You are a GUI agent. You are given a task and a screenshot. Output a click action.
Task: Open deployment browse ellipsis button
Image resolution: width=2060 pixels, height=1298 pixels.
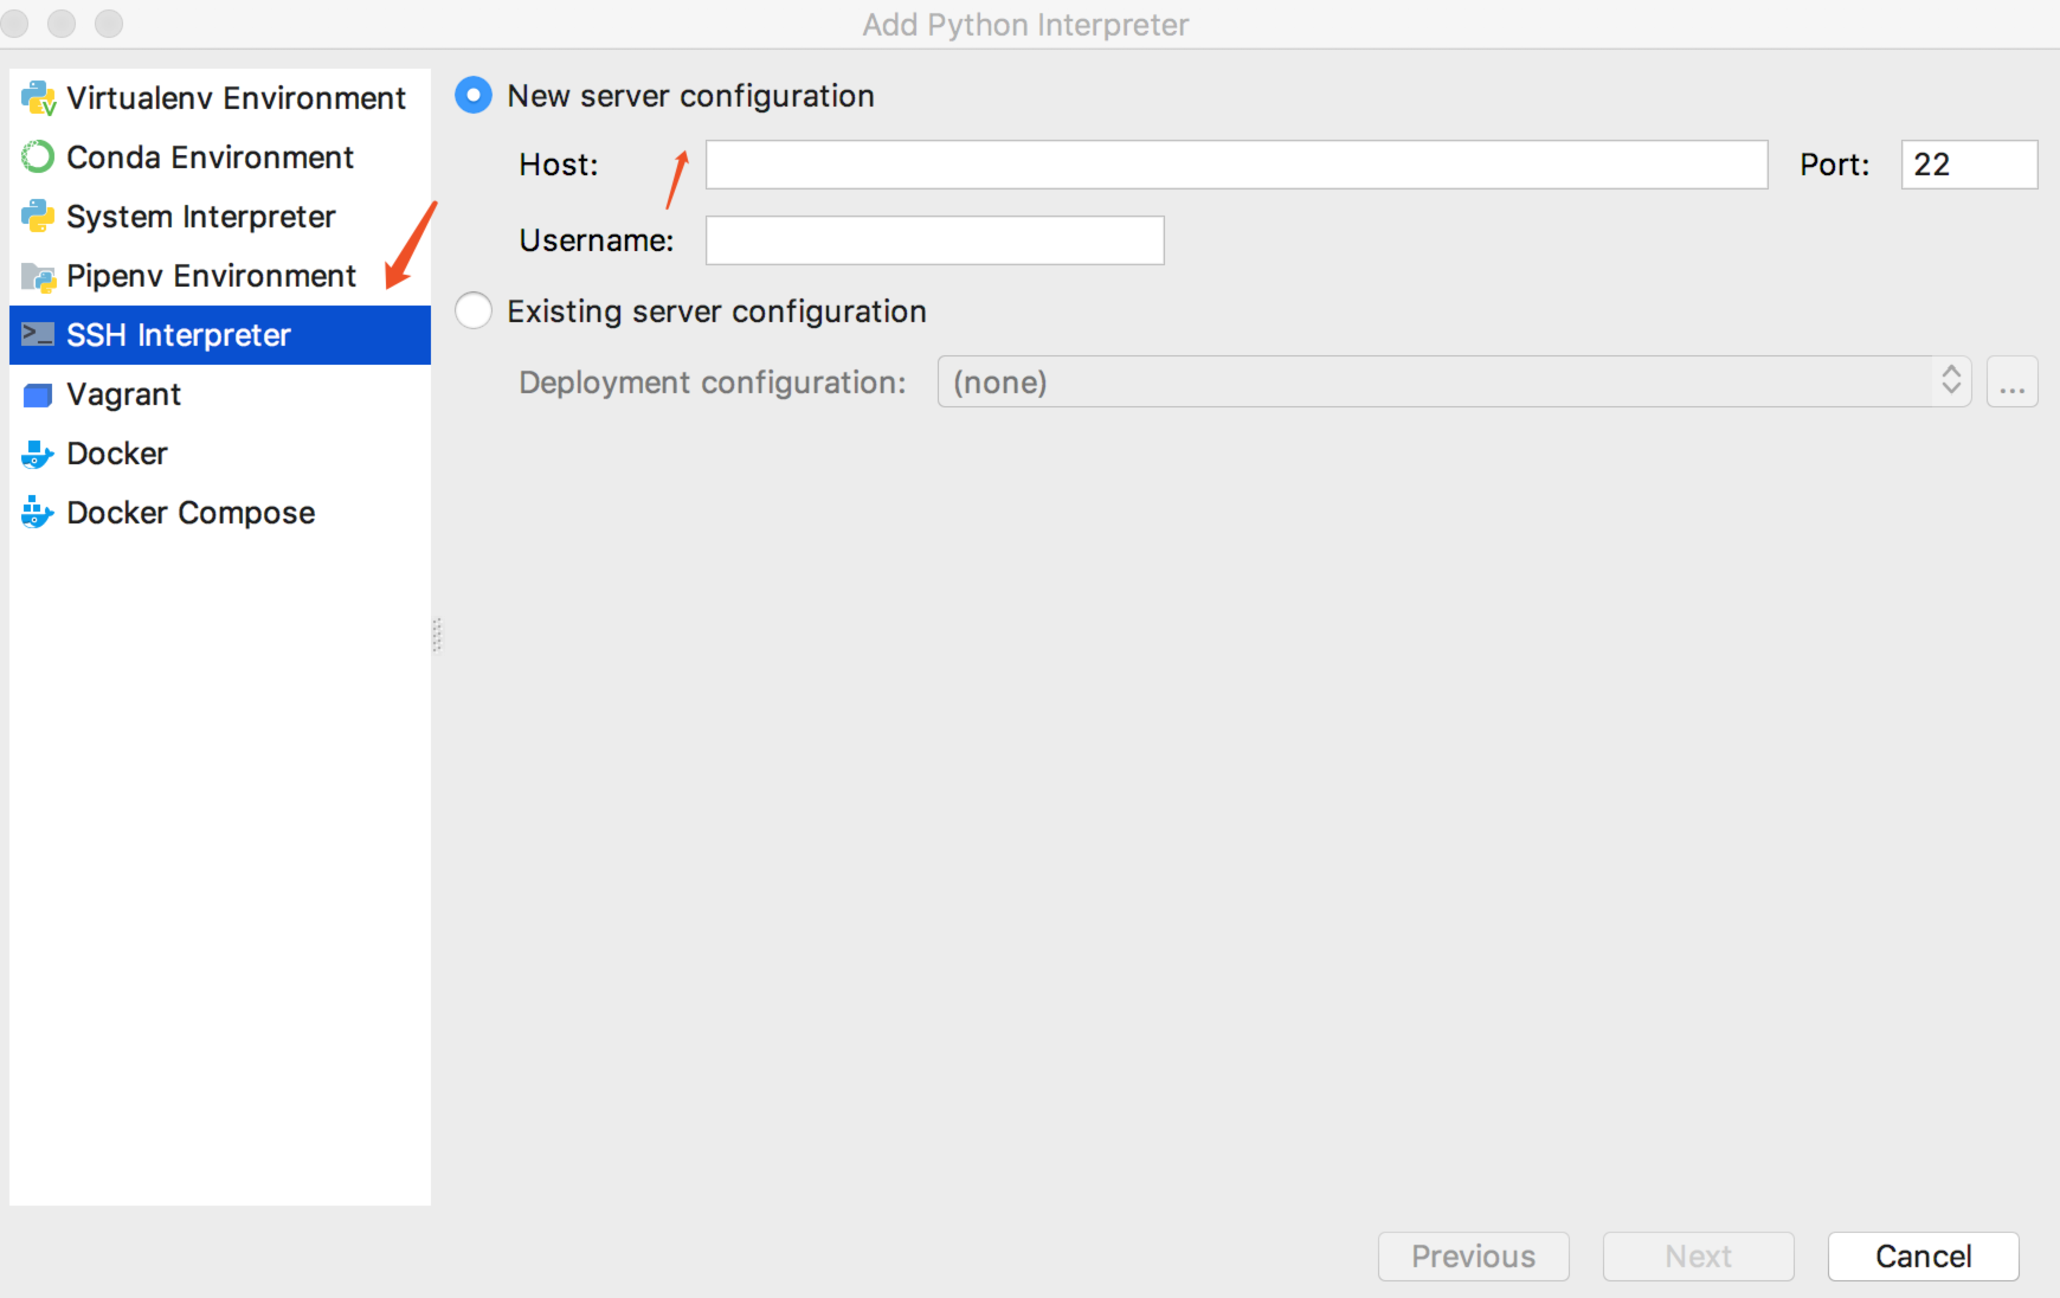2011,381
